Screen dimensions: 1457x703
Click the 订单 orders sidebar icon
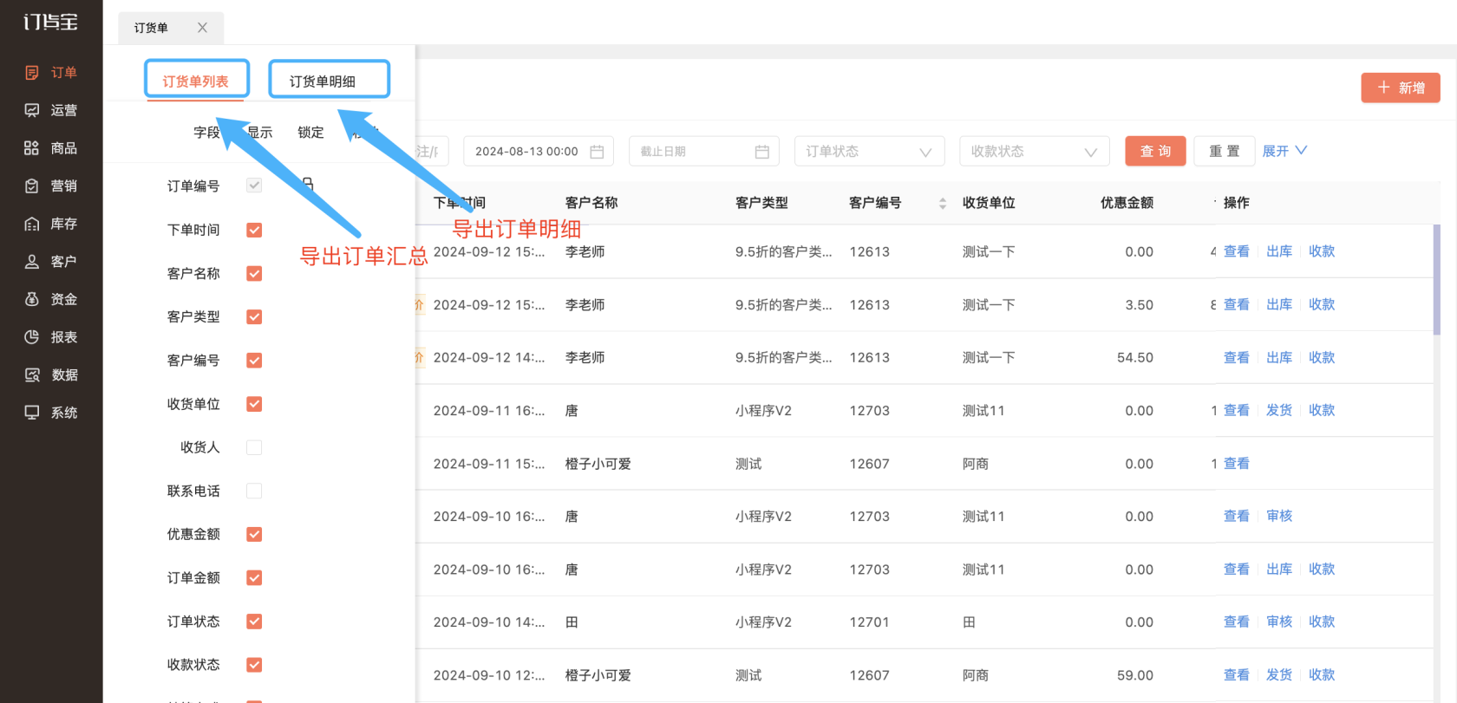(32, 73)
